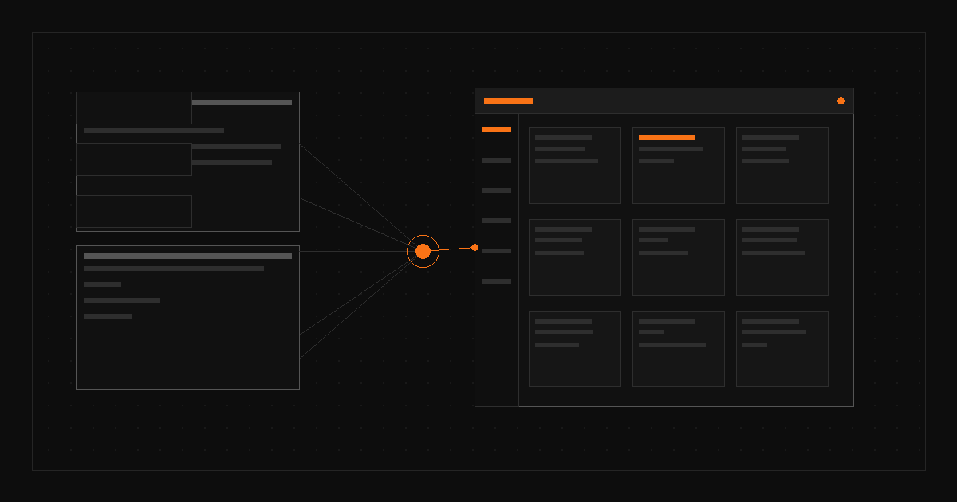This screenshot has height=502, width=957.
Task: Click the small orange connector dot on dashboard edge
Action: [x=475, y=247]
